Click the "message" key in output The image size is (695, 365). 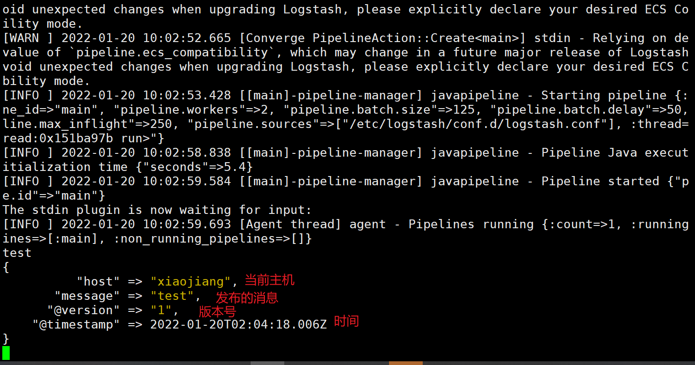(87, 296)
